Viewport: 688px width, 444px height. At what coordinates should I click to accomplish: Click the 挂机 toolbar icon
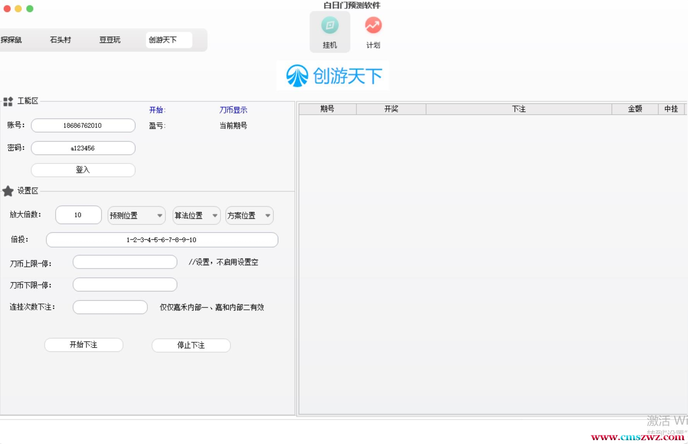point(330,26)
